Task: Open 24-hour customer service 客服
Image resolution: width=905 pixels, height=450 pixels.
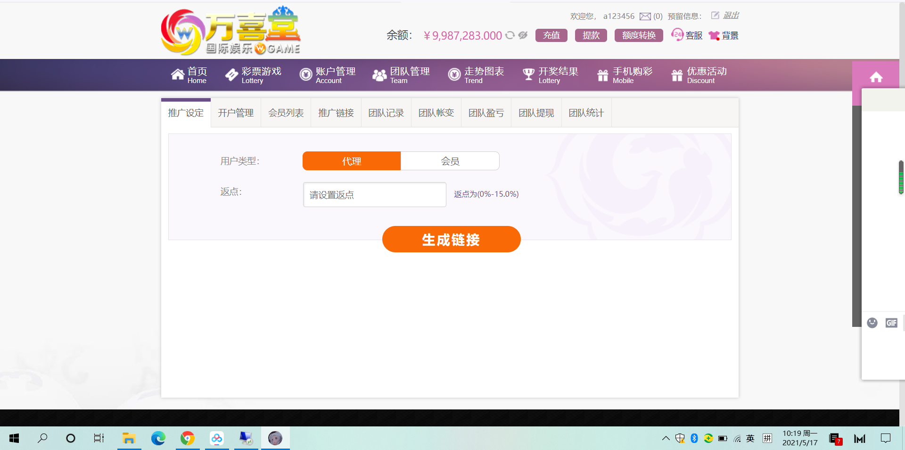Action: point(687,35)
